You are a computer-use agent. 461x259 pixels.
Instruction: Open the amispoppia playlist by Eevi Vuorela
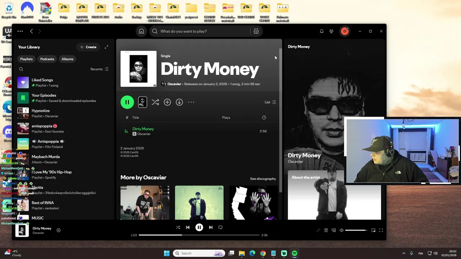tap(64, 128)
